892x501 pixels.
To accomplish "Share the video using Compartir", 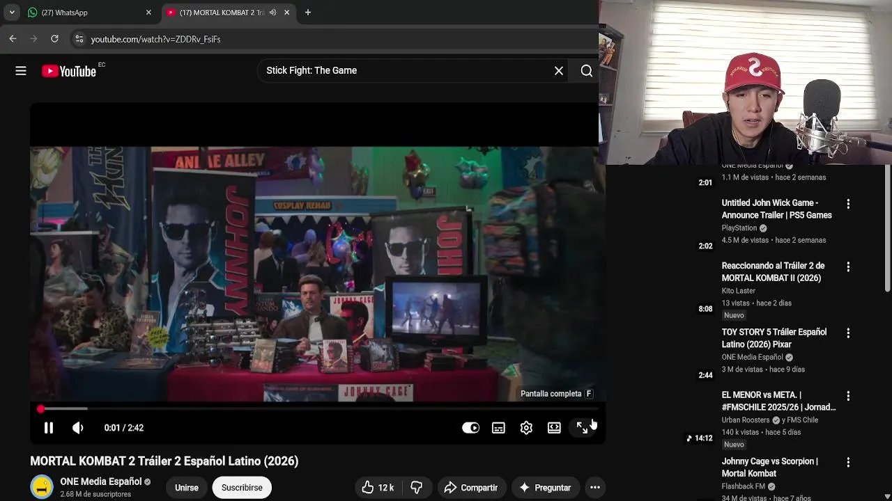I will 471,488.
